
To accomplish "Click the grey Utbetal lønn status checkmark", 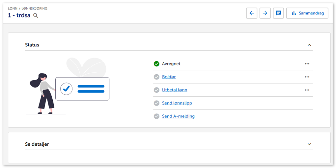I will (156, 90).
